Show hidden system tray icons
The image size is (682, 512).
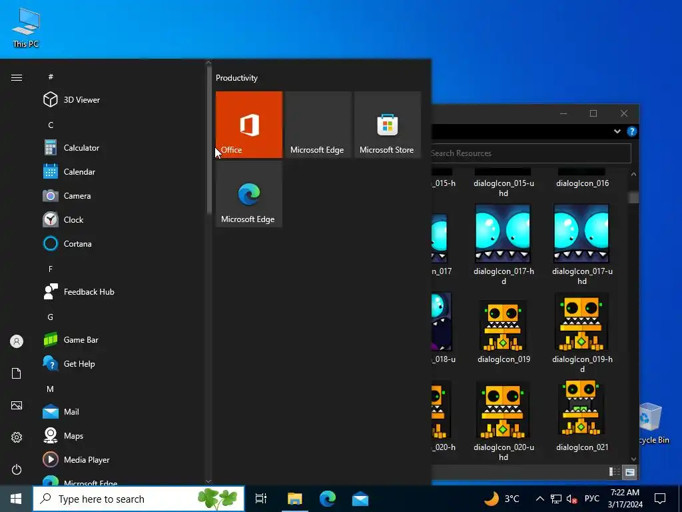coord(539,499)
